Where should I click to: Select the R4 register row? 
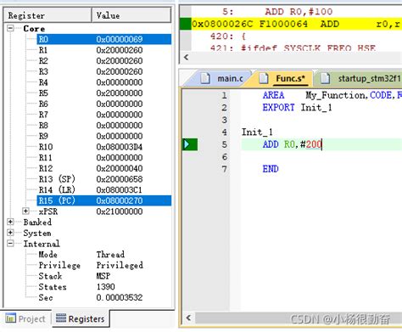point(103,82)
